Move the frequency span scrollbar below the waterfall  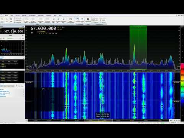coord(98,120)
